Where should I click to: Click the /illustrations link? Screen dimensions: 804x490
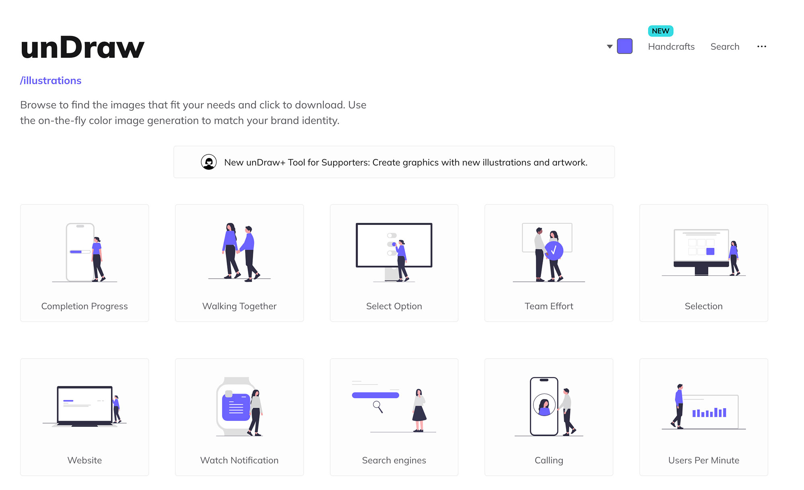[51, 81]
